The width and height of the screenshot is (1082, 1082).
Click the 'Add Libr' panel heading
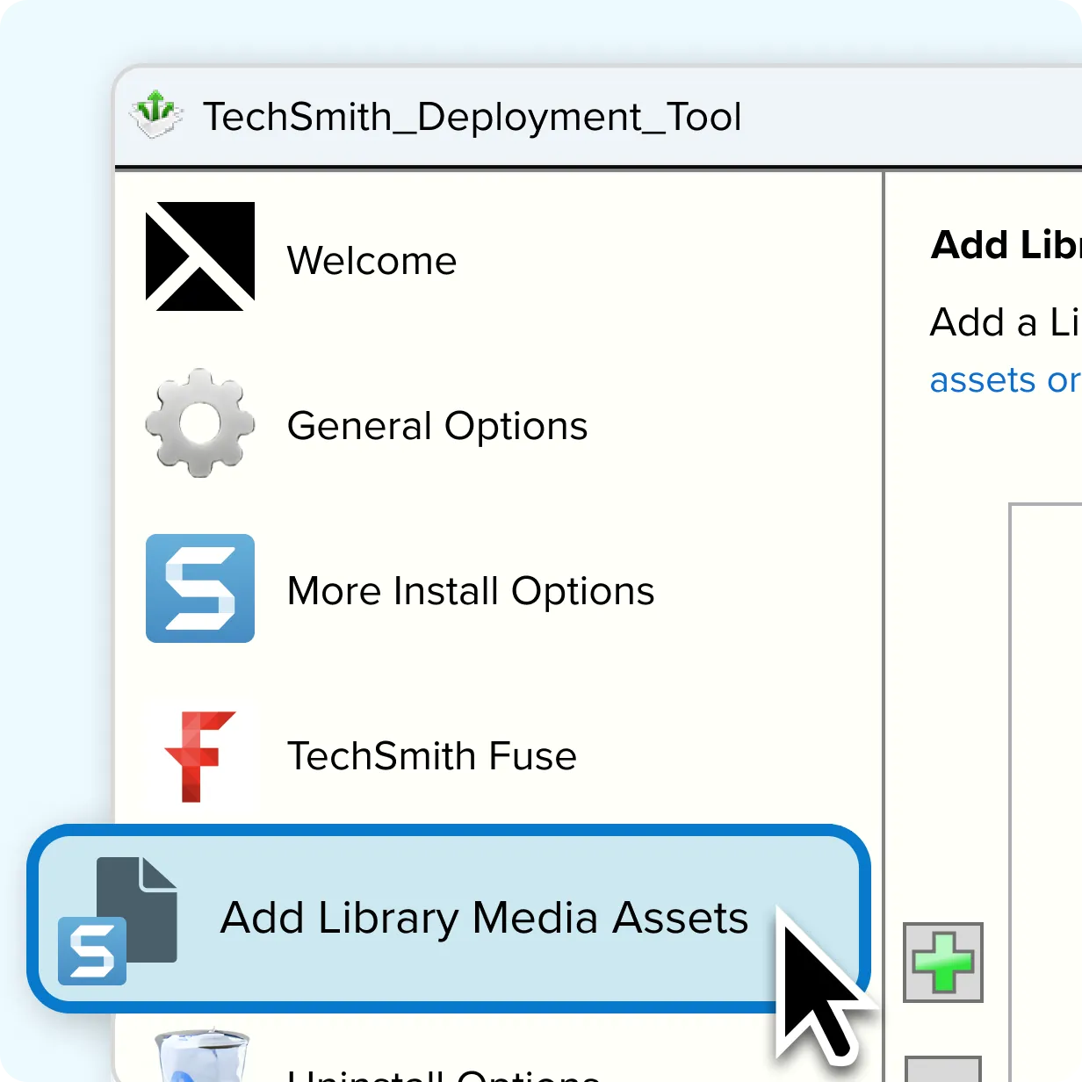click(1006, 245)
